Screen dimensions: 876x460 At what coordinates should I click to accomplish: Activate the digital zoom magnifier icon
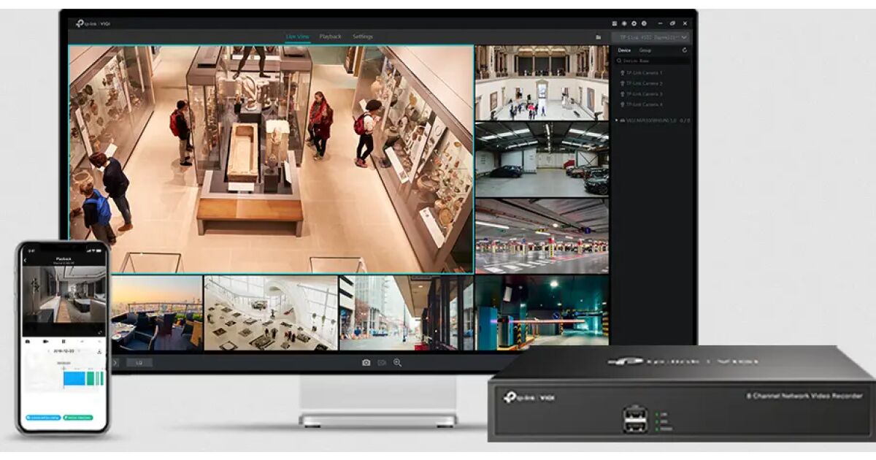point(398,362)
